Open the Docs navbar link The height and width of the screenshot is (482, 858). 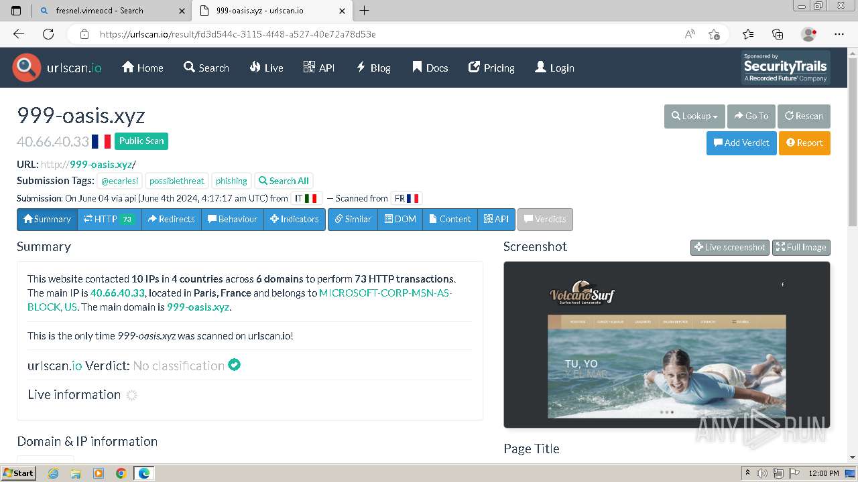pyautogui.click(x=430, y=68)
